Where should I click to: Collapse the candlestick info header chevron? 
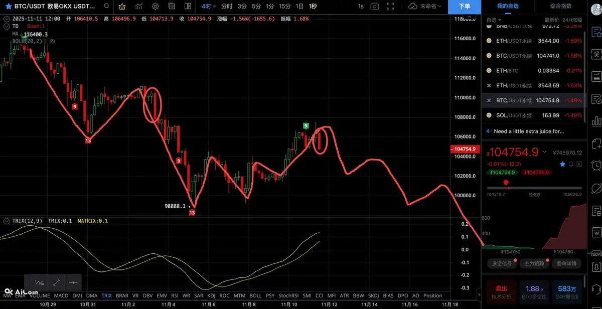(6, 19)
